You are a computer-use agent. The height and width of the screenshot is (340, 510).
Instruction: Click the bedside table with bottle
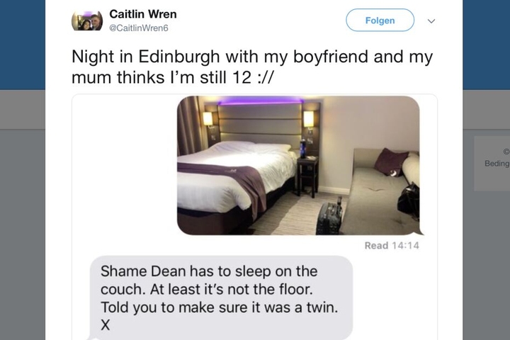pyautogui.click(x=307, y=176)
